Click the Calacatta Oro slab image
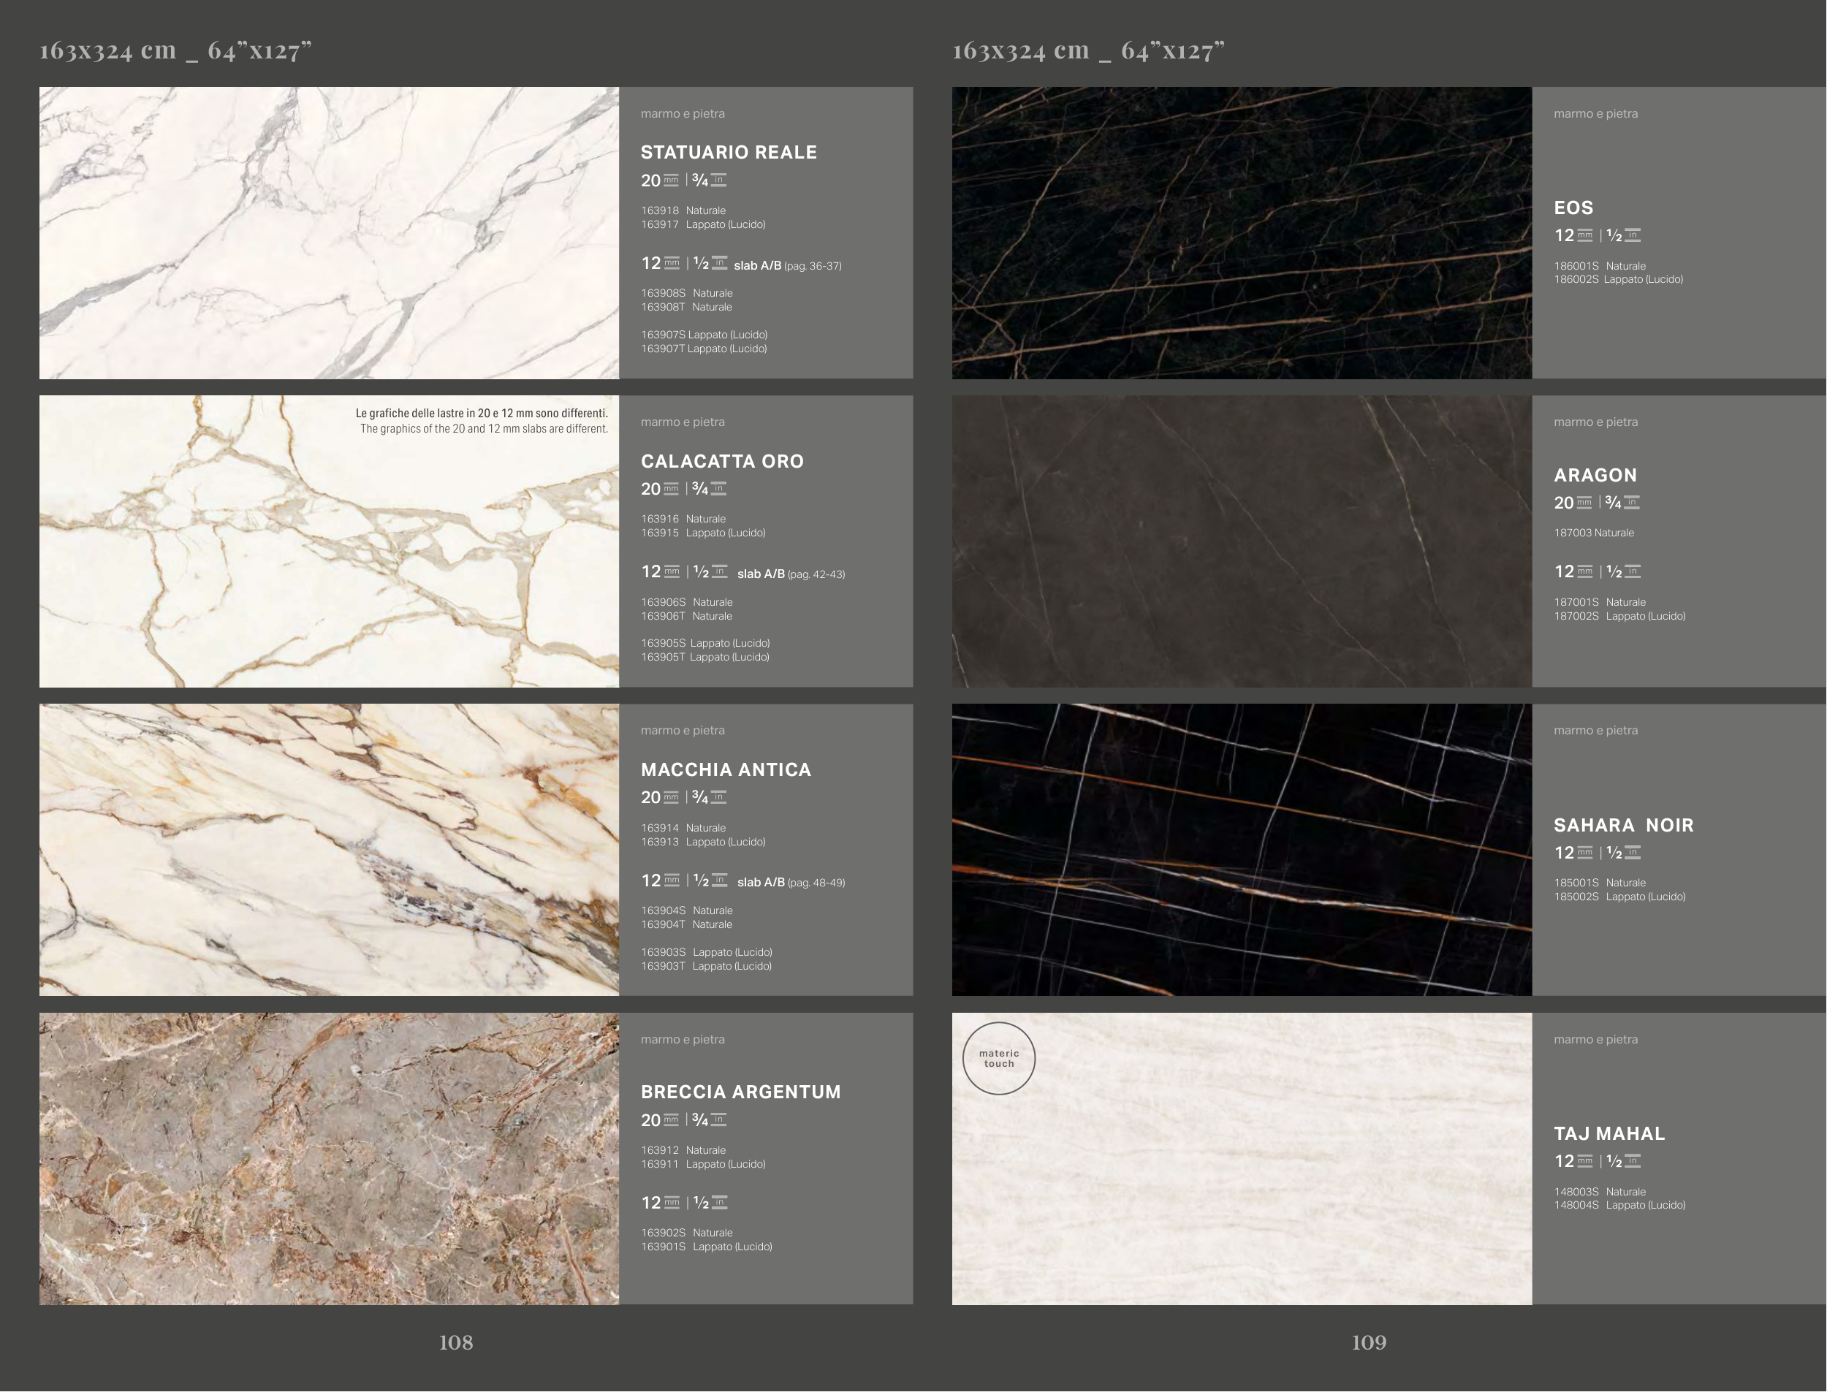1827x1392 pixels. point(329,541)
